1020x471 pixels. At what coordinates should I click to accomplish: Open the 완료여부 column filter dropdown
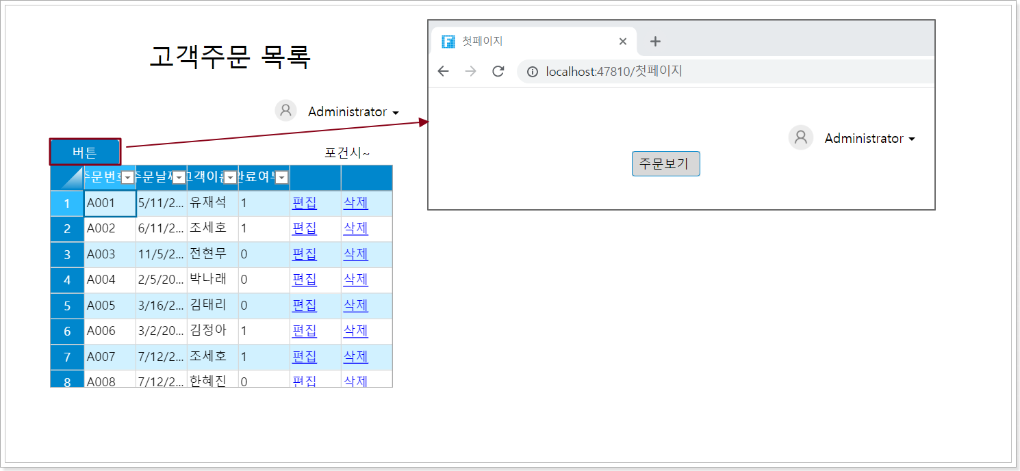pos(282,178)
